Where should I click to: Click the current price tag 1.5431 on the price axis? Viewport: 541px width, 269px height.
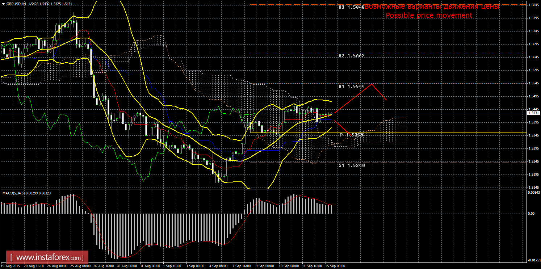coord(534,113)
